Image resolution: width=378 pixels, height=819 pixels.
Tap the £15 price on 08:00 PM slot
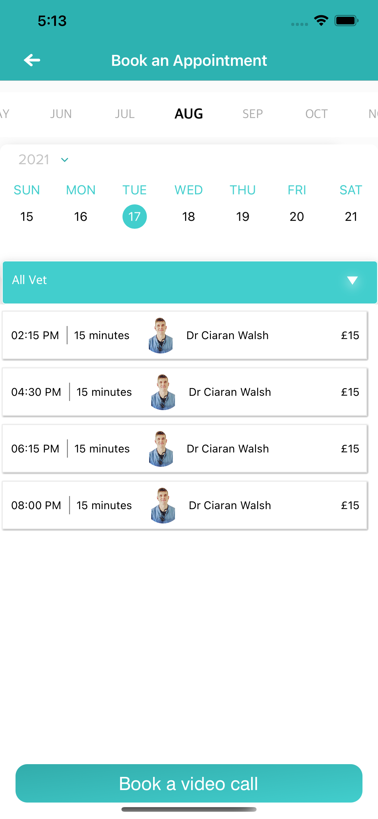click(x=350, y=505)
